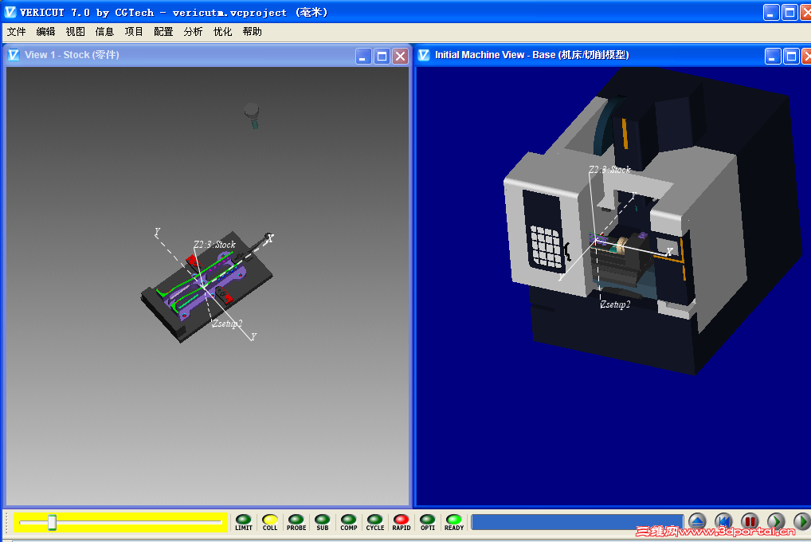Click the play to end simulation button
The height and width of the screenshot is (542, 811).
[802, 521]
